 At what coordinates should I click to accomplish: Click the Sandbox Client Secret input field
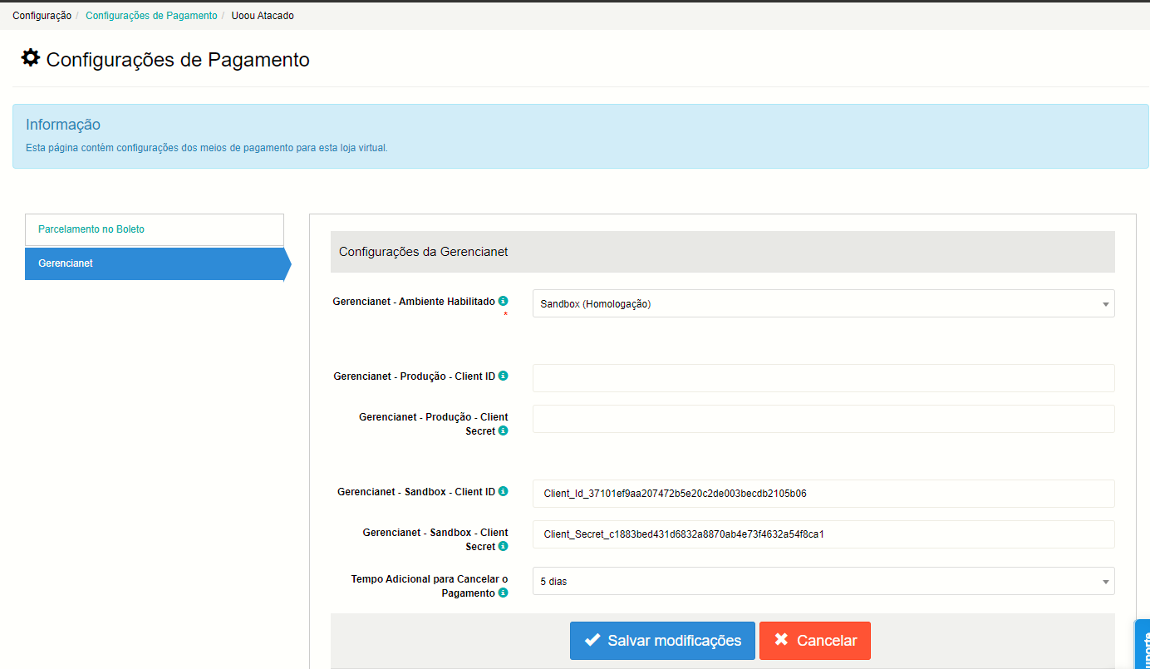pyautogui.click(x=823, y=534)
